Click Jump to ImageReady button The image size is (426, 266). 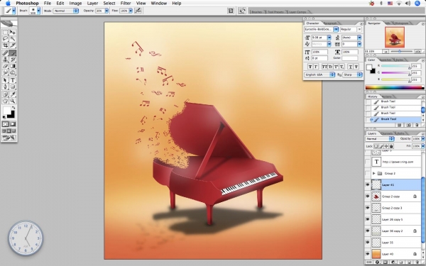point(9,138)
